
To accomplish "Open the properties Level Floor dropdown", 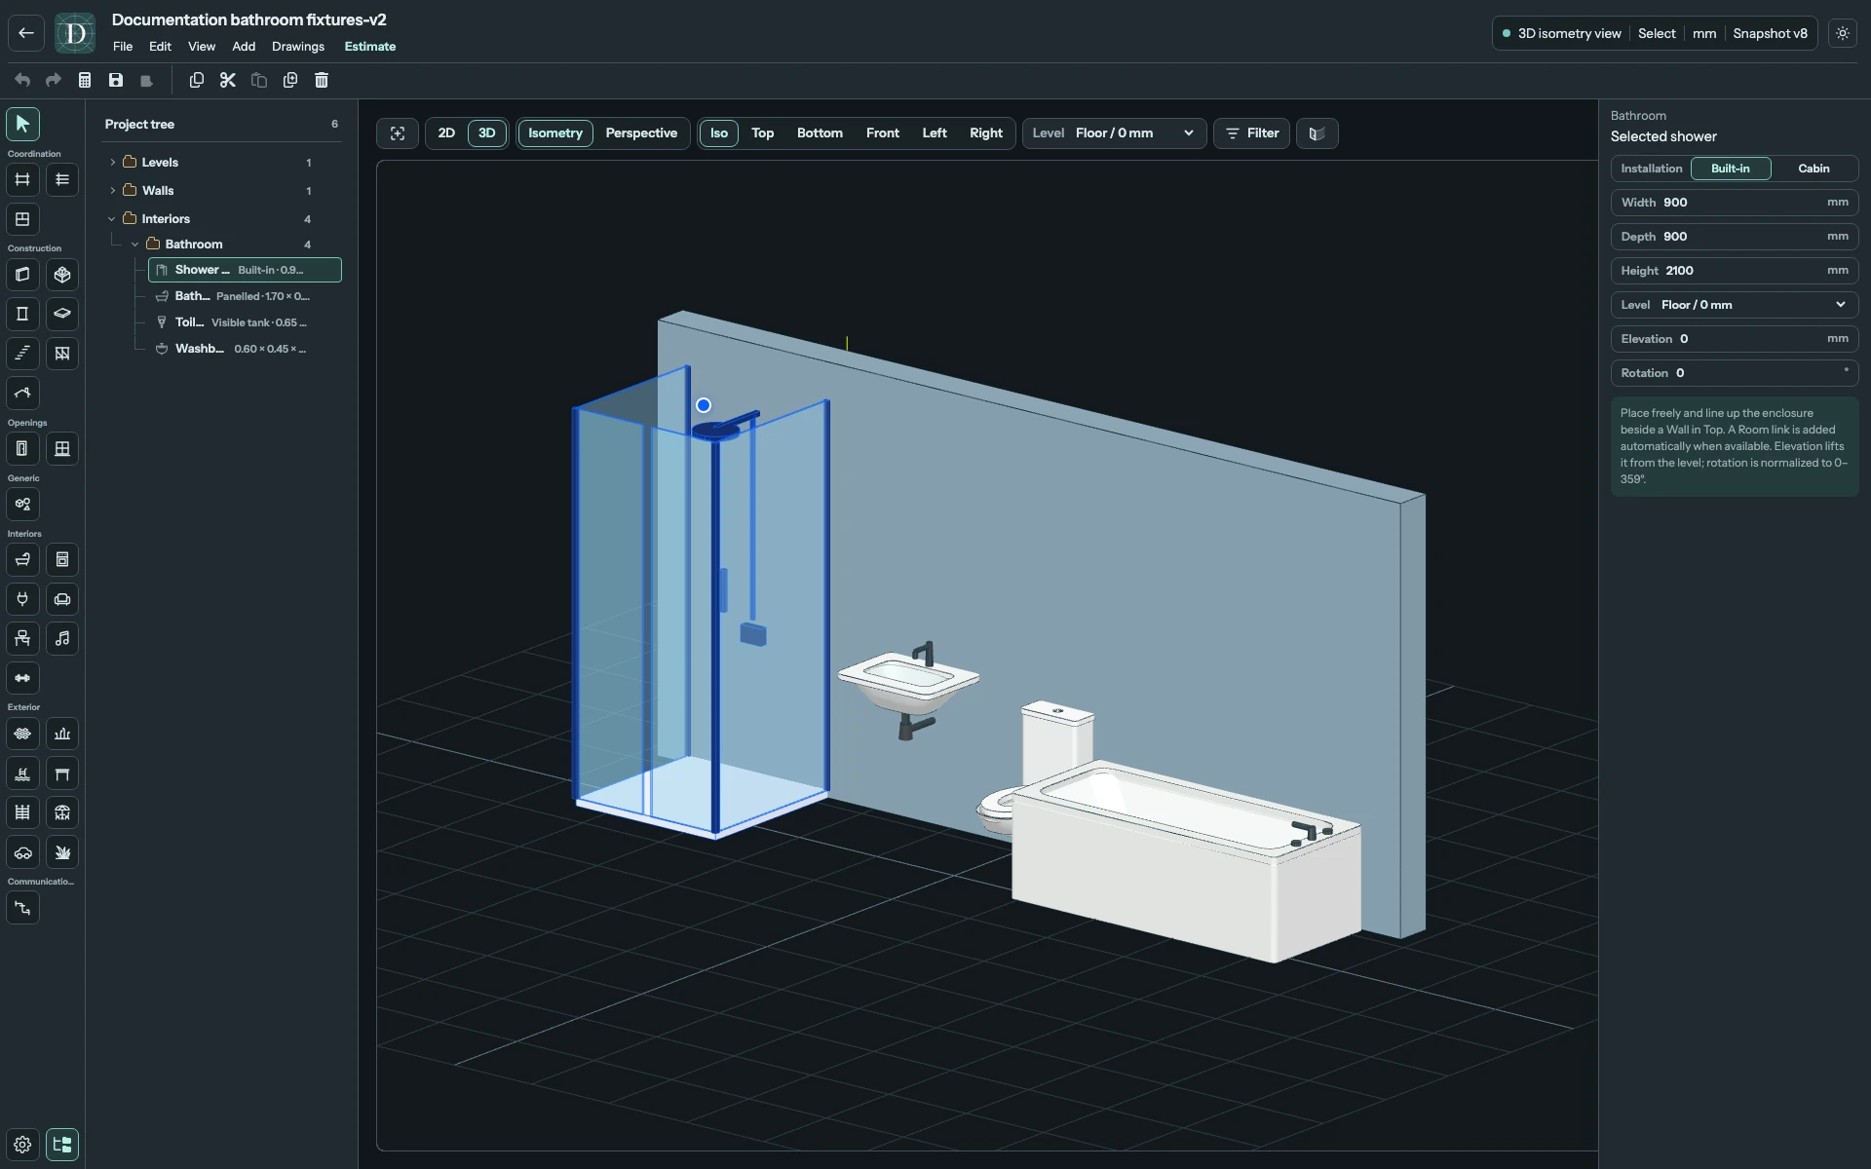I will tap(1735, 305).
